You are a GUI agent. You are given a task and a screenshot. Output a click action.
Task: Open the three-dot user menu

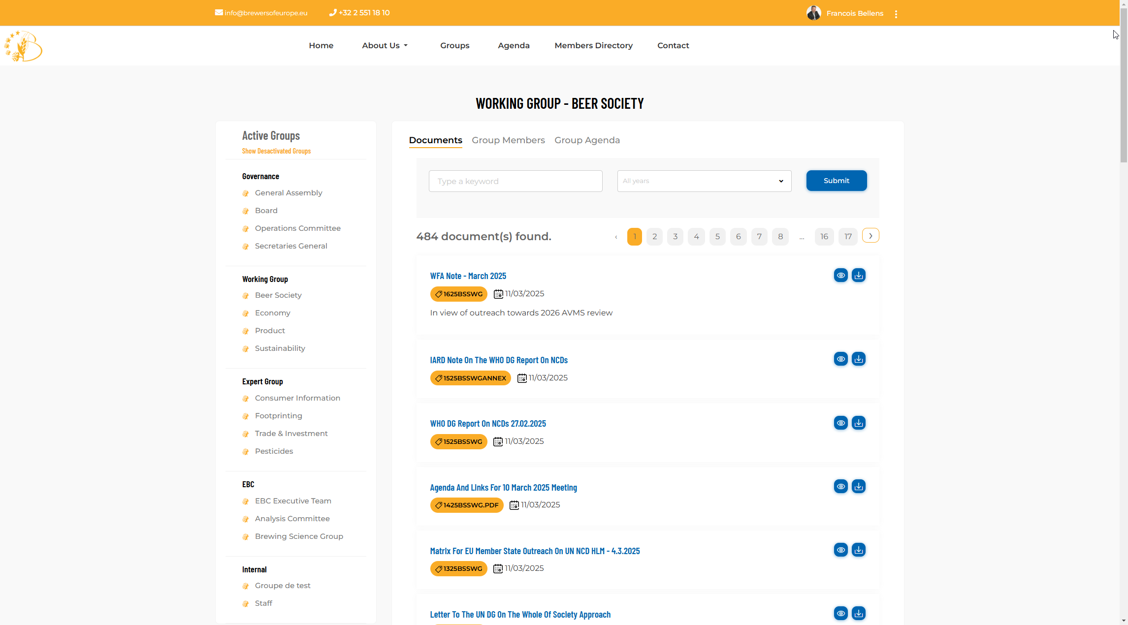[896, 14]
